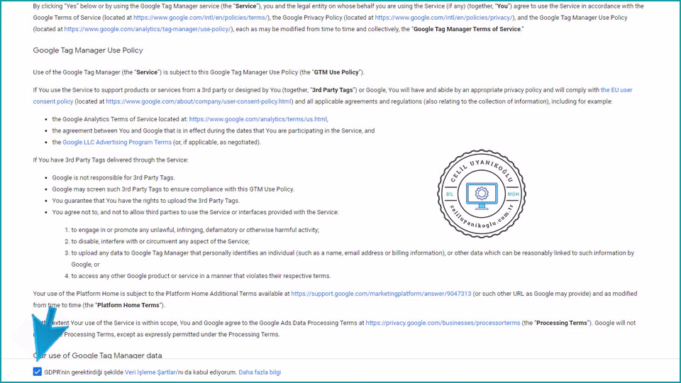
Task: Click the Google Tag Manager Use Policy heading
Action: (x=88, y=50)
